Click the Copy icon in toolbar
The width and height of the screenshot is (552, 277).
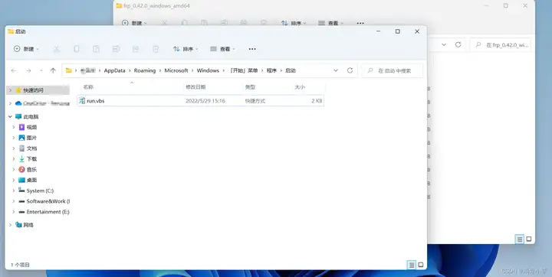click(x=76, y=49)
